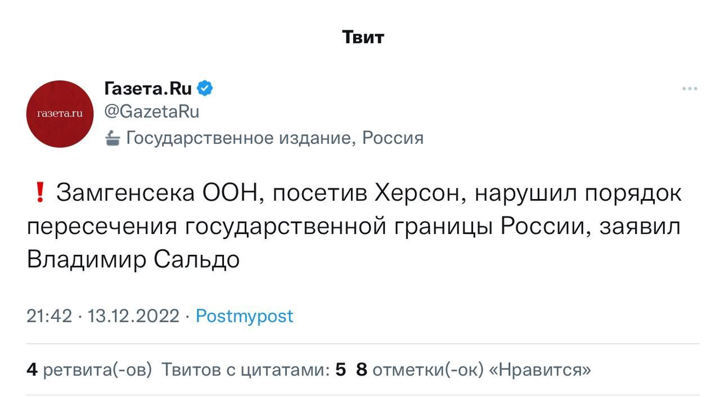Viewport: 720px width, 397px height.
Task: View the list of 4 retweets
Action: click(89, 370)
